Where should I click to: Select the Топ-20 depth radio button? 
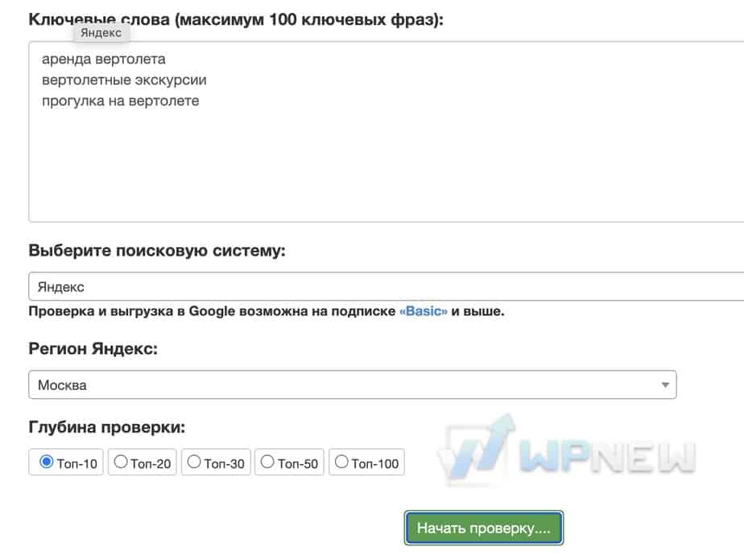click(121, 462)
